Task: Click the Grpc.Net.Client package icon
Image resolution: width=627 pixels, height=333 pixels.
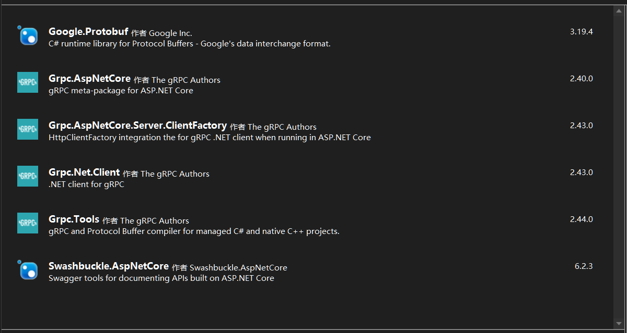Action: (28, 176)
